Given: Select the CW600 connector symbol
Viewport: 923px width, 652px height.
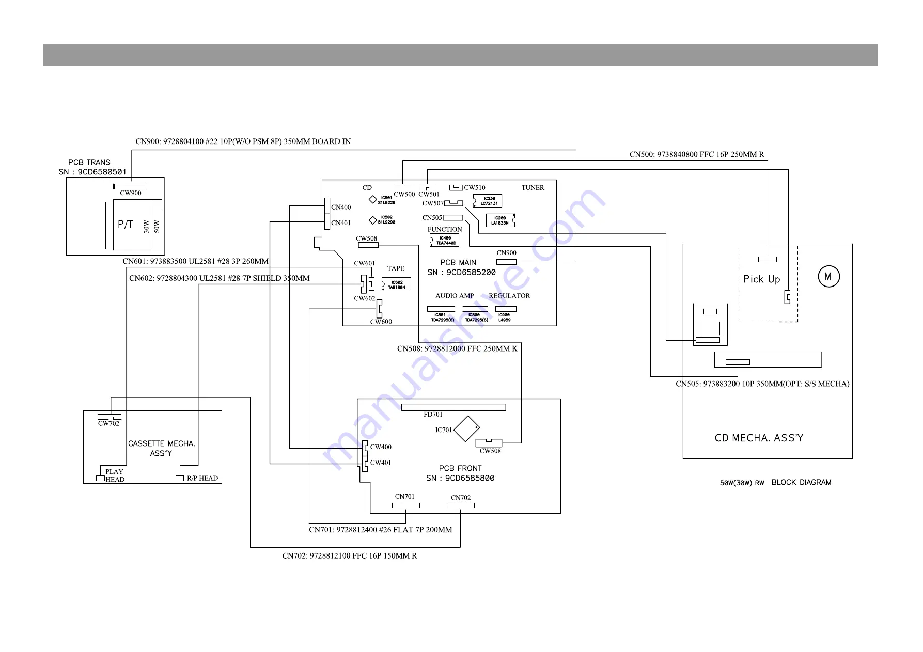Looking at the screenshot, I should (x=379, y=309).
